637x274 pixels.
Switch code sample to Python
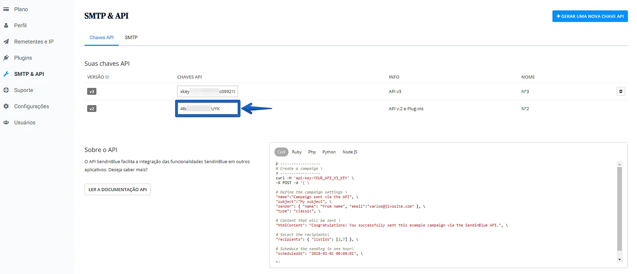click(x=329, y=152)
